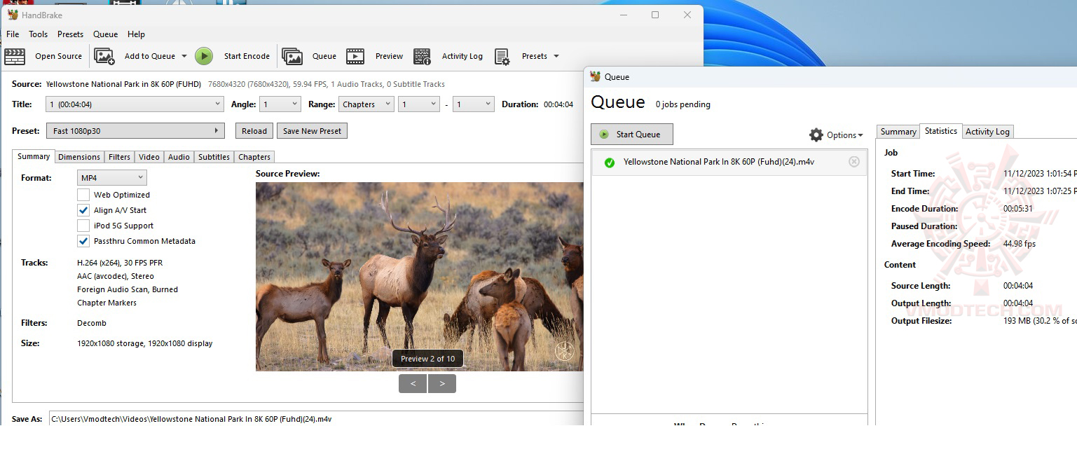Open the Title dropdown
This screenshot has width=1077, height=454.
pyautogui.click(x=135, y=104)
